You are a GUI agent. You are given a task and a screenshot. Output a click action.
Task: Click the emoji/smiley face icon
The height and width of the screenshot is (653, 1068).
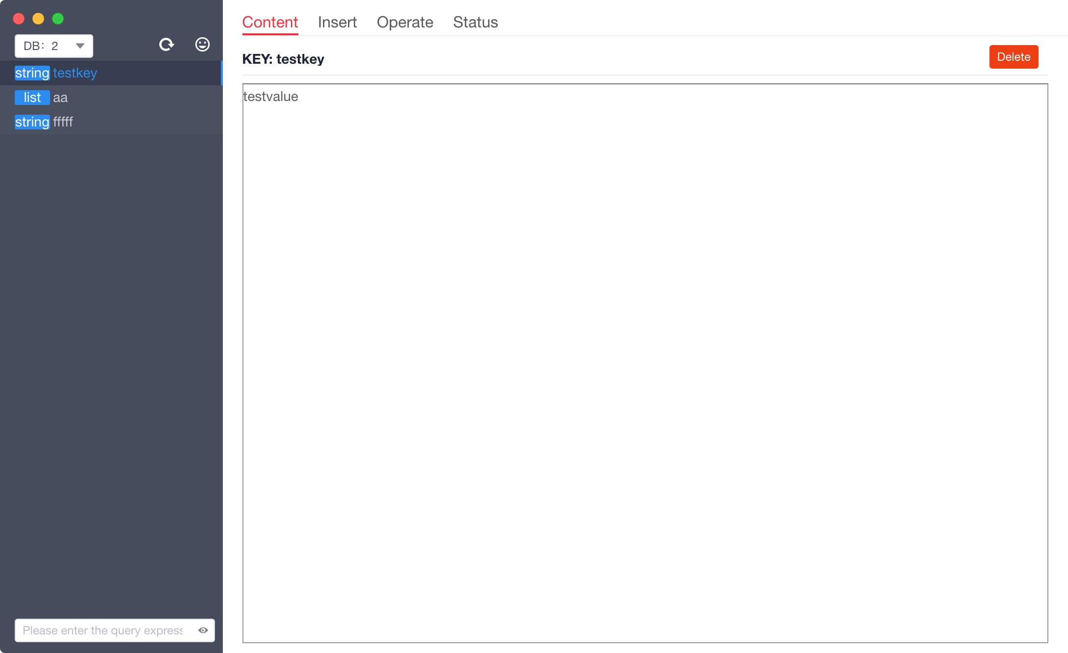click(x=201, y=44)
